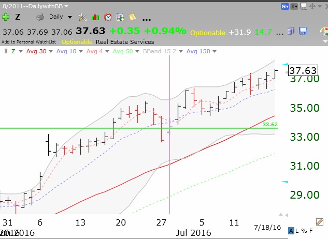Click the boxed 37.63 price marker on axis

(x=303, y=70)
